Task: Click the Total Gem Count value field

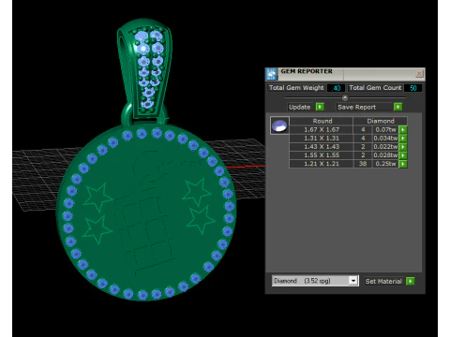Action: click(x=412, y=88)
